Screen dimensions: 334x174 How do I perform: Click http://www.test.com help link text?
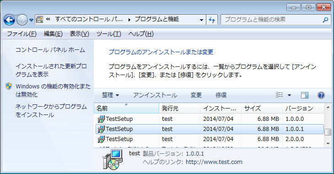(214, 162)
